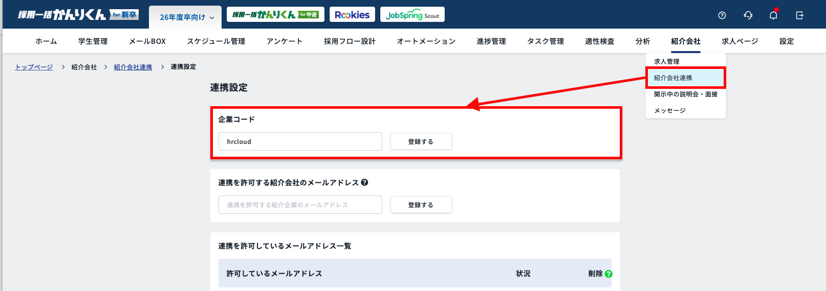Screen dimensions: 826x291
Task: Click the logout icon in header
Action: [x=799, y=15]
